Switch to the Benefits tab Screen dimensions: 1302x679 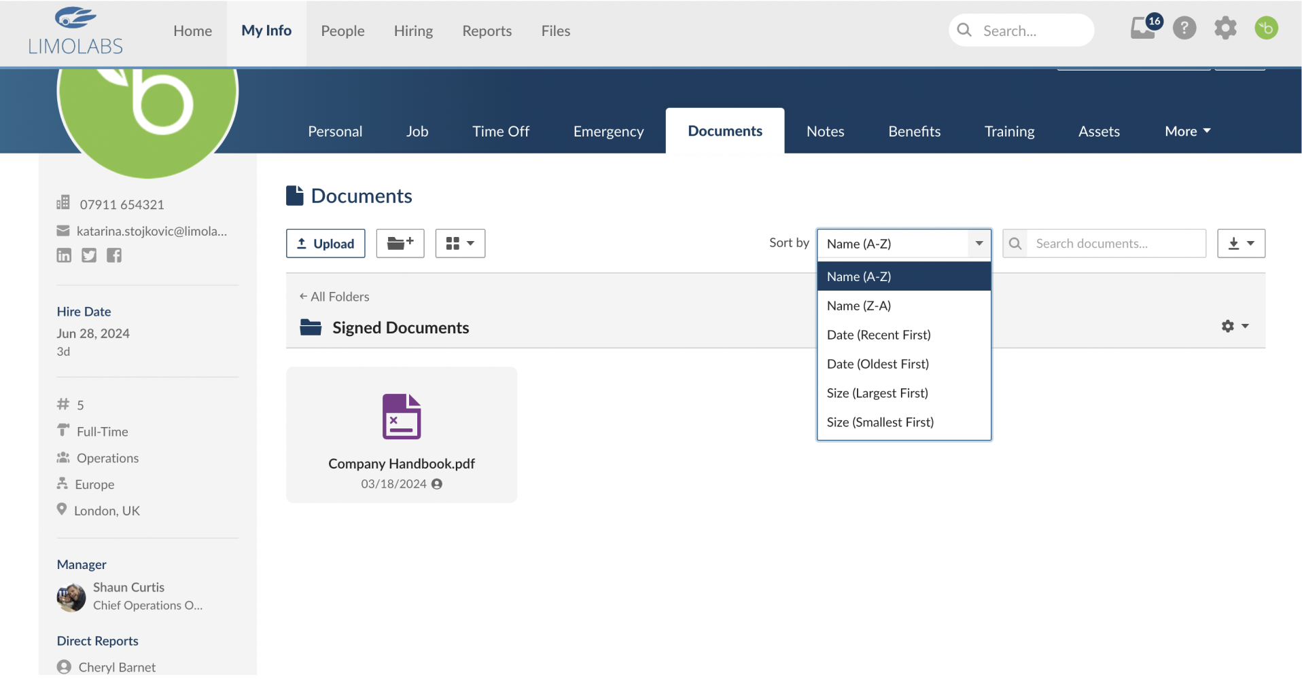(x=914, y=131)
